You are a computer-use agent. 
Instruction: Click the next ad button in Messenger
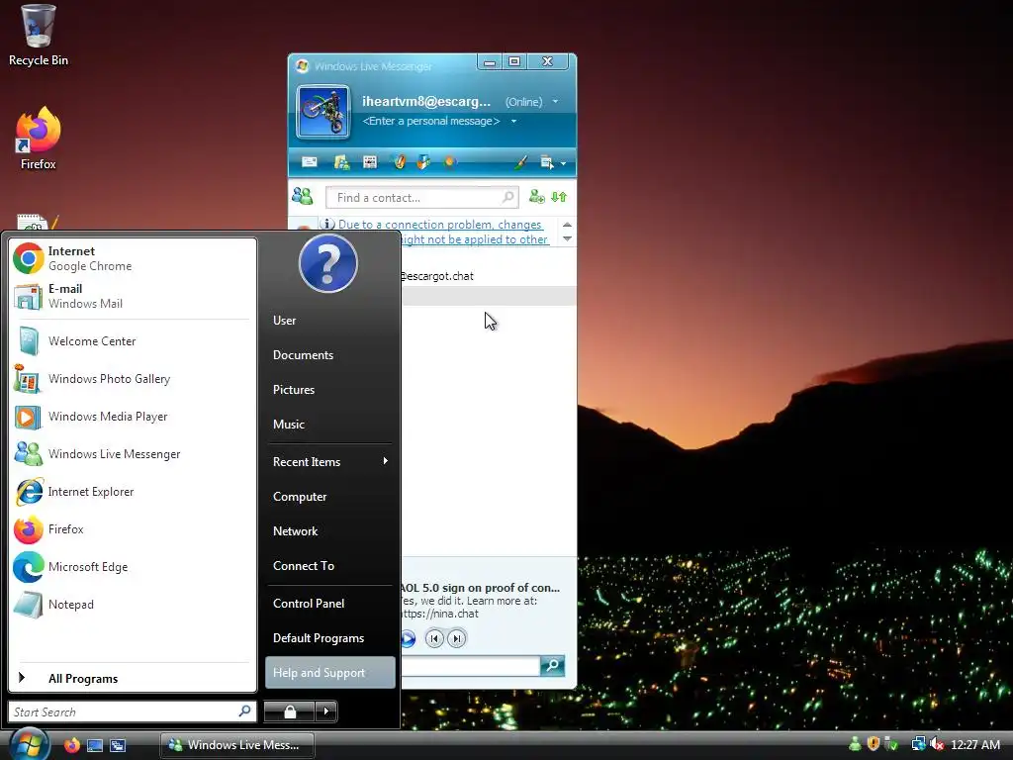point(457,638)
